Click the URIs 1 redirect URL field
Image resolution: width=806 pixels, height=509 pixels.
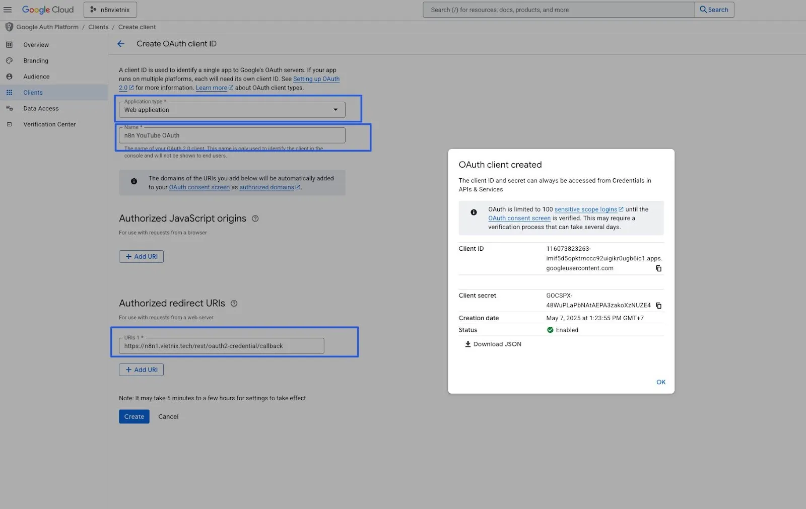point(221,346)
